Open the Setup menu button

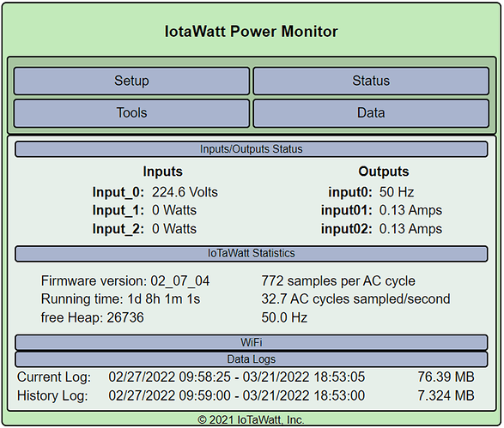[131, 81]
